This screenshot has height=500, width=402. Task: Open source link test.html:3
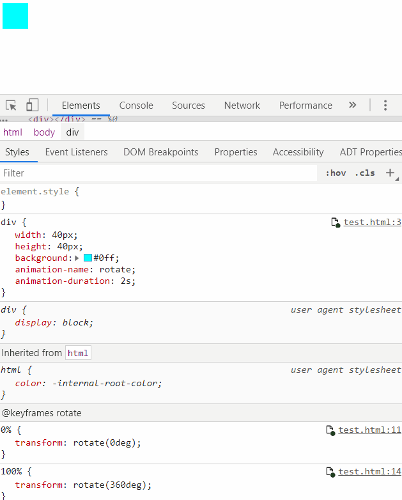click(373, 223)
